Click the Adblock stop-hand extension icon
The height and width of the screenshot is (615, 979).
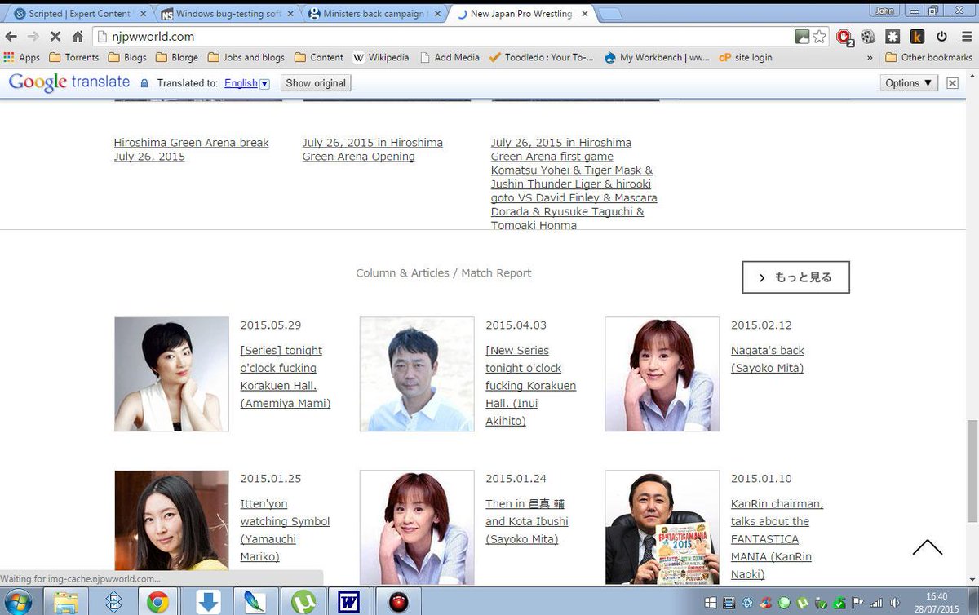pyautogui.click(x=845, y=37)
